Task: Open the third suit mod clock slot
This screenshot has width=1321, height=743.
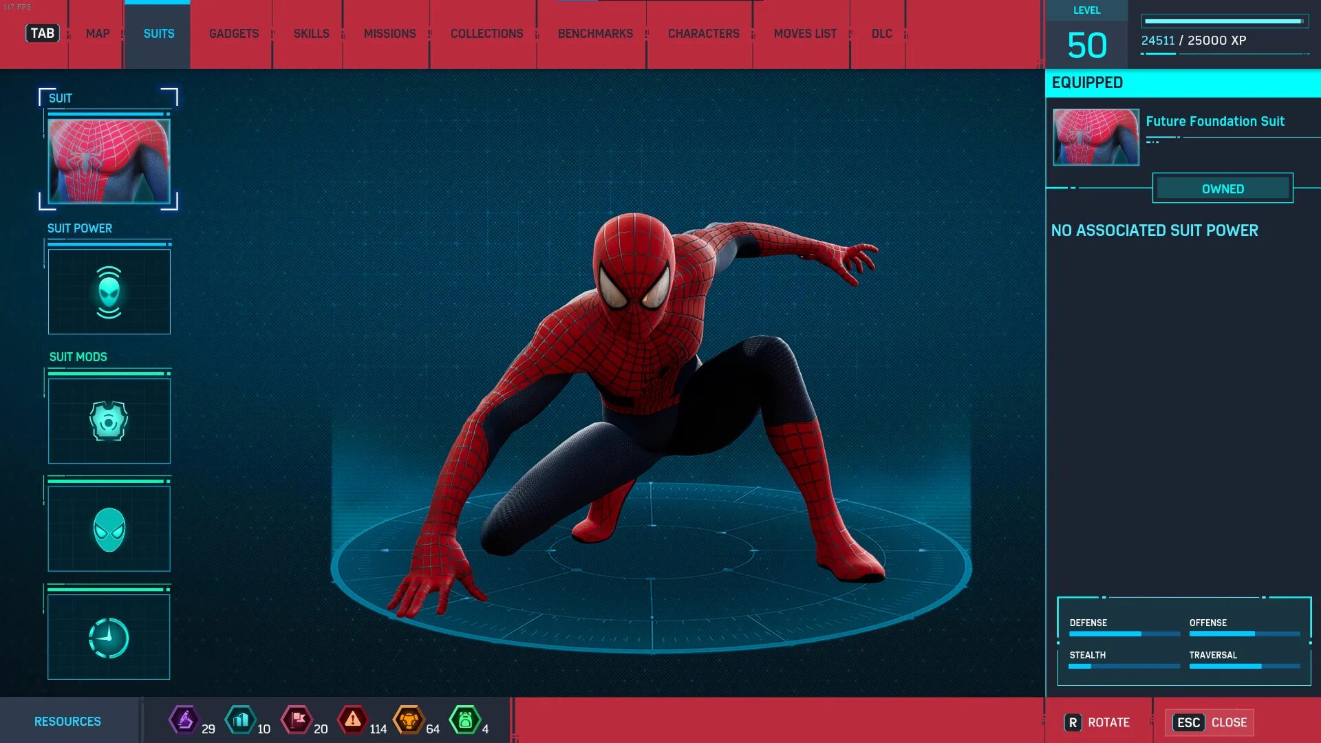Action: click(x=109, y=637)
